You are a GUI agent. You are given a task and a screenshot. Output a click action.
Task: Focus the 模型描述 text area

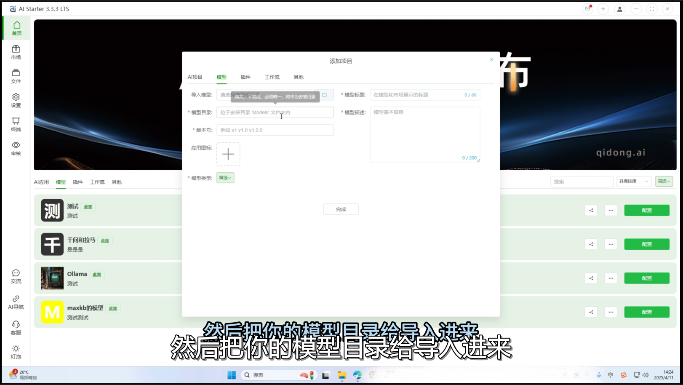425,134
